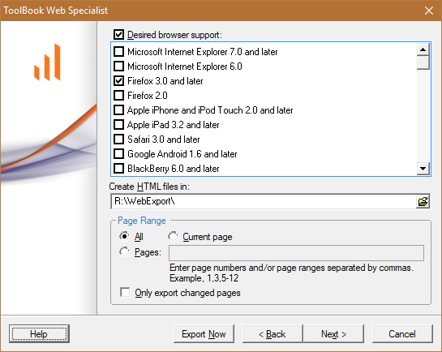The image size is (442, 352).
Task: Cancel the Web Specialist wizard
Action: (x=402, y=334)
